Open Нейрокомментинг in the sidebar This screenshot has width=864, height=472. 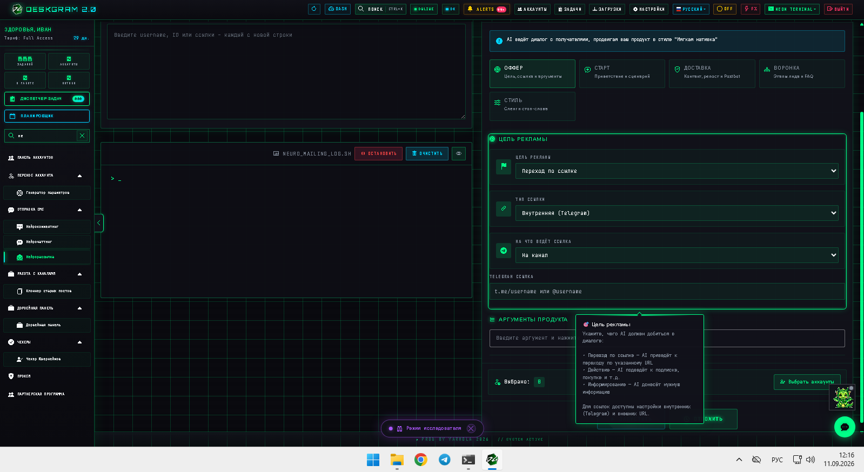47,227
